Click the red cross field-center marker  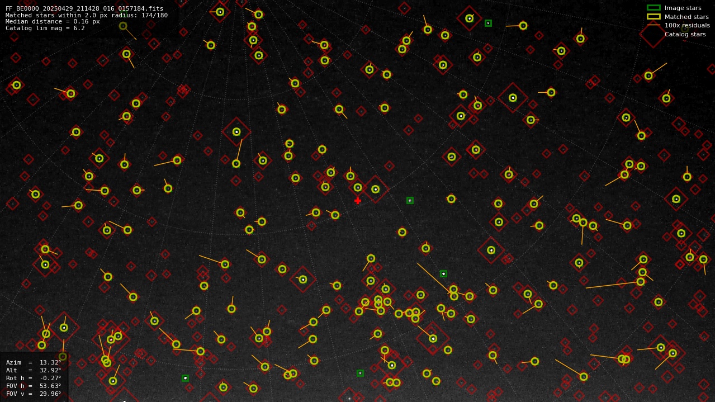(x=358, y=200)
